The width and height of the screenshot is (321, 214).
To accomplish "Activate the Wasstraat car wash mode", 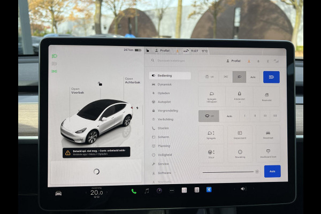I will [x=268, y=135].
